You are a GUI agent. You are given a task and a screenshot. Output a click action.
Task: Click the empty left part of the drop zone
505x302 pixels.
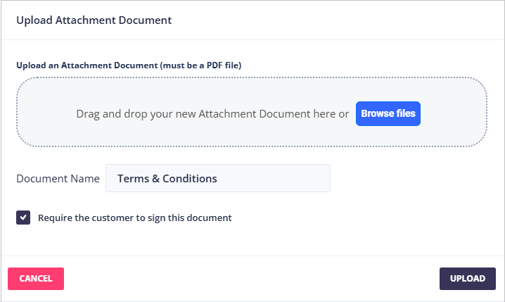(x=46, y=113)
